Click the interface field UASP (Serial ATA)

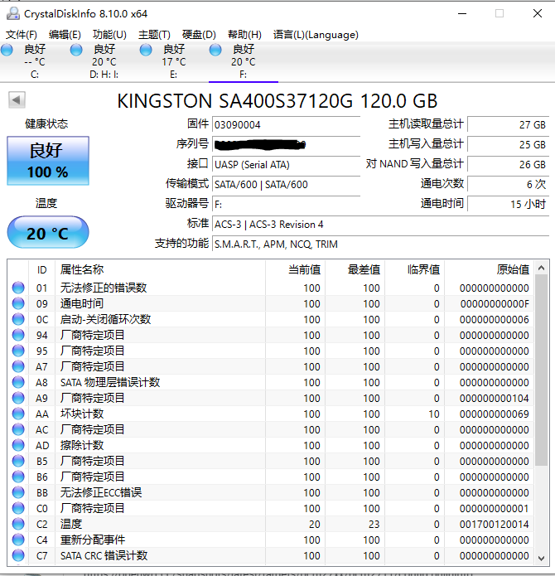pyautogui.click(x=287, y=164)
